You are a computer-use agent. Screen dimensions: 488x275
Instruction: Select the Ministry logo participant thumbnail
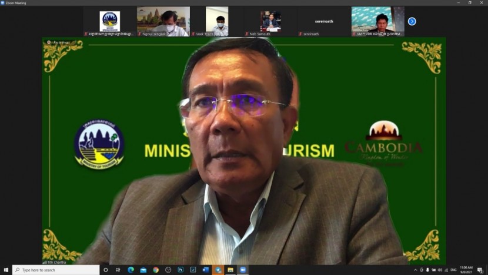click(x=109, y=21)
